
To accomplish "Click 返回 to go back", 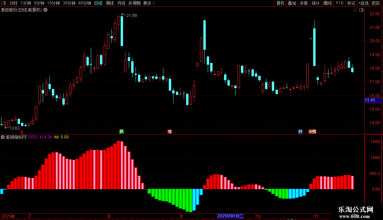I will [376, 3].
